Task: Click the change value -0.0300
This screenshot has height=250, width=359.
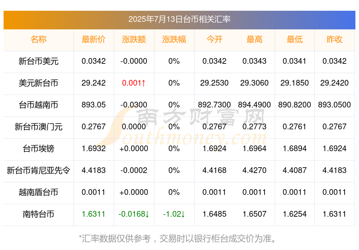Action: pos(134,105)
